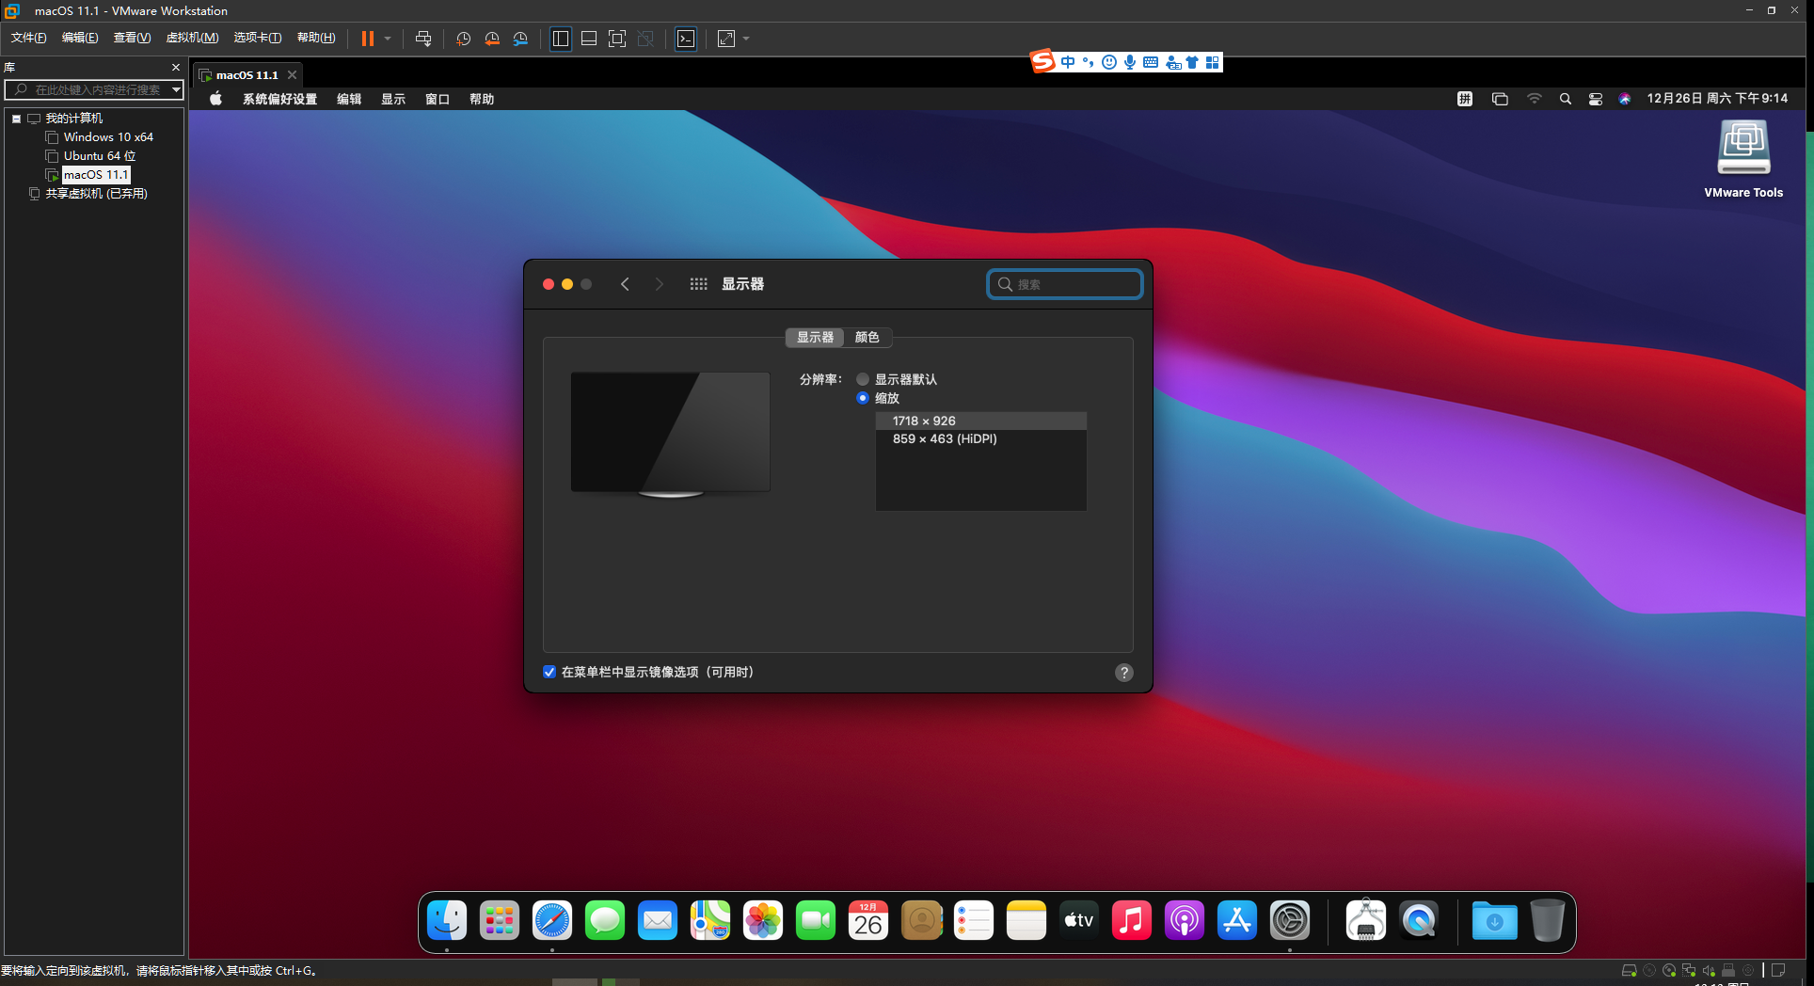Image resolution: width=1814 pixels, height=986 pixels.
Task: Close the 库 library panel
Action: tap(176, 68)
